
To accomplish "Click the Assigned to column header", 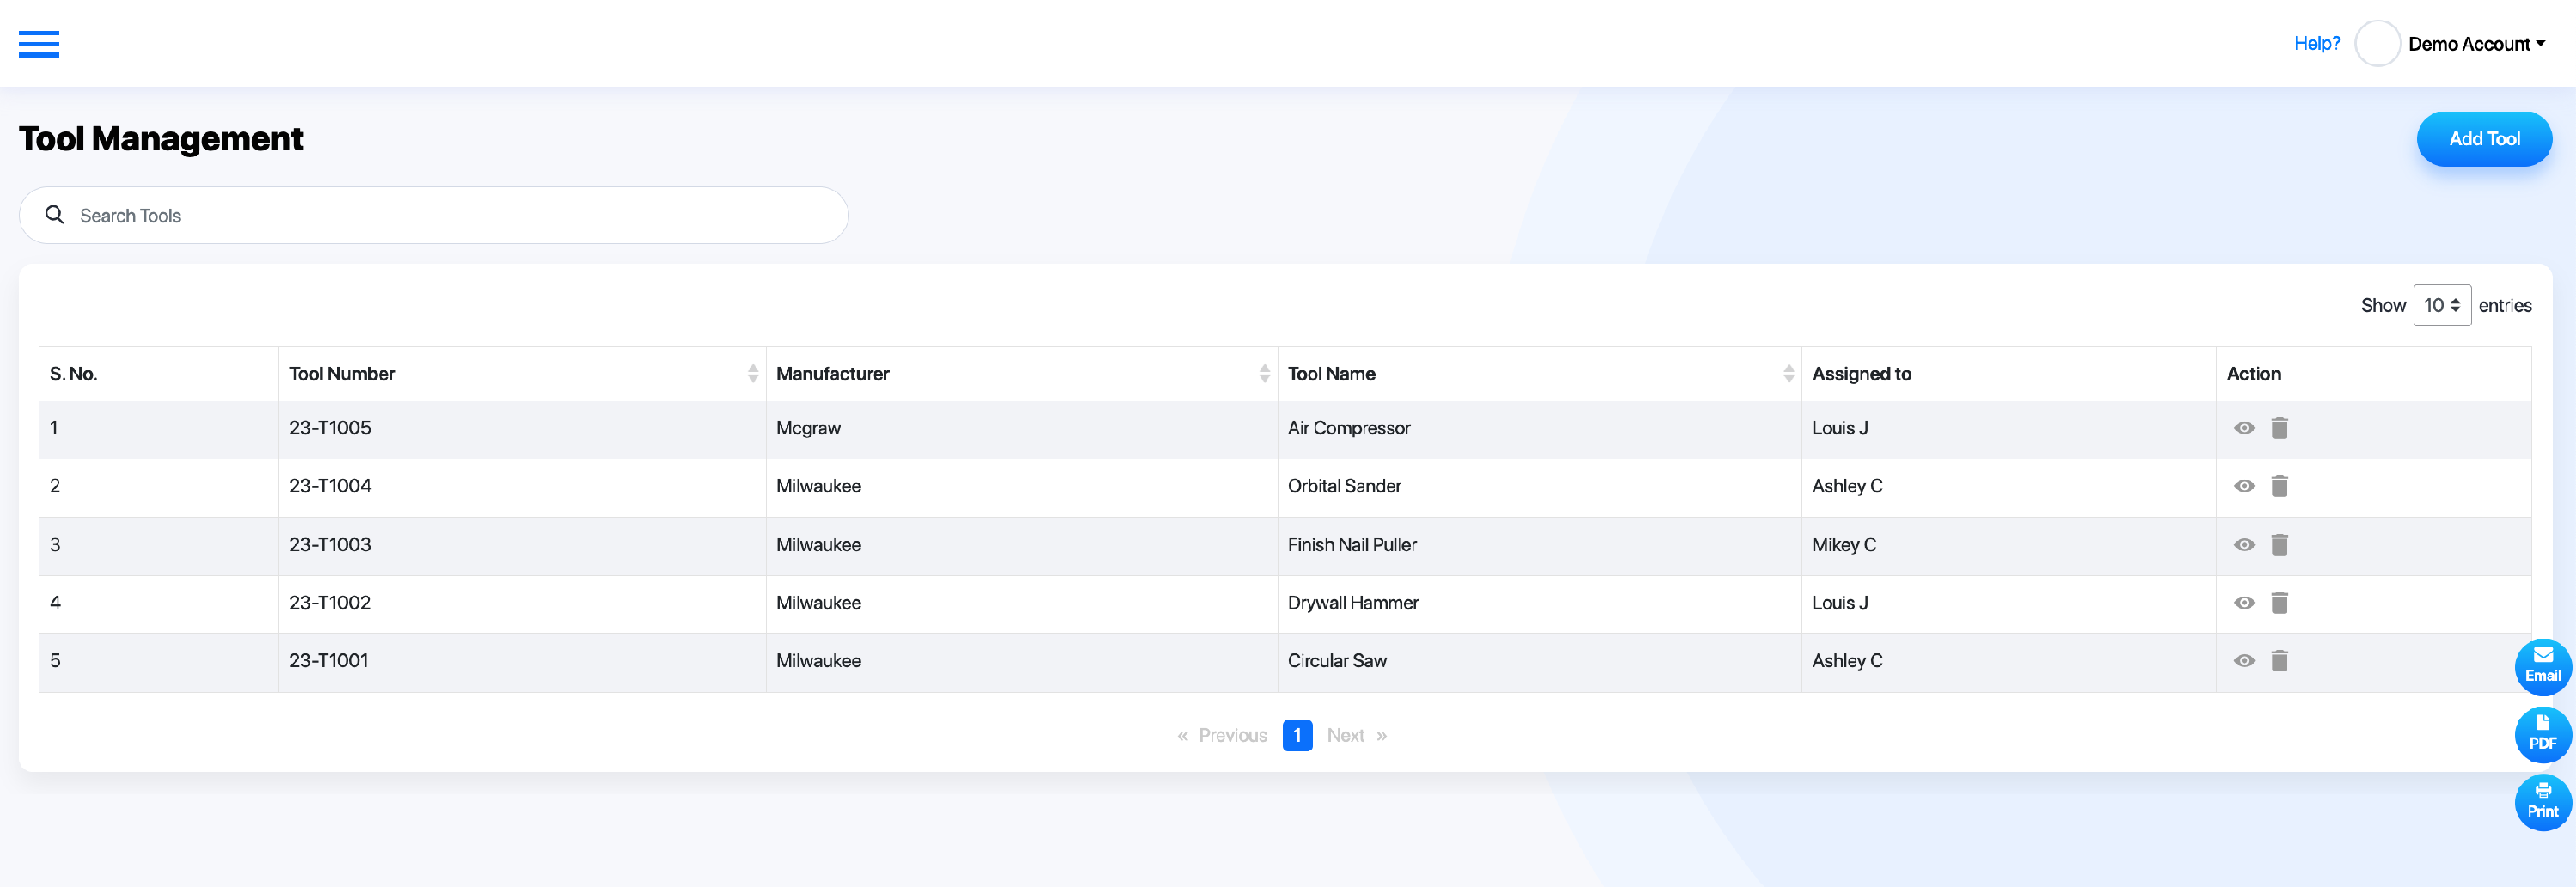I will click(x=1861, y=374).
